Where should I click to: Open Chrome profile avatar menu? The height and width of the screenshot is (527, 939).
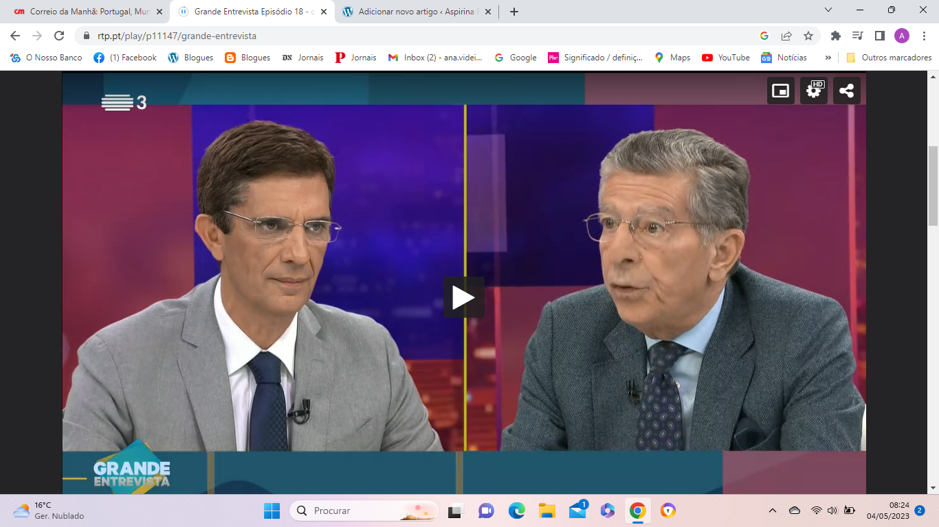tap(901, 36)
